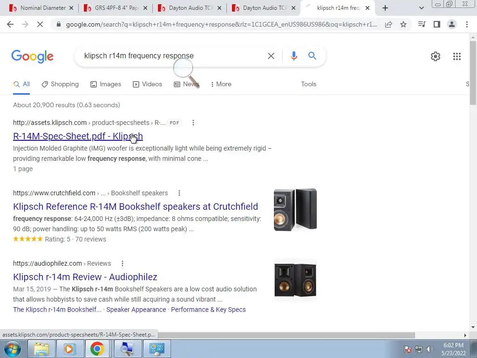Open Chrome three-dot menu
This screenshot has height=358, width=477.
coord(467,24)
